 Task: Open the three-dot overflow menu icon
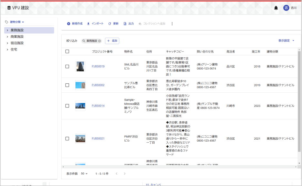click(172, 23)
